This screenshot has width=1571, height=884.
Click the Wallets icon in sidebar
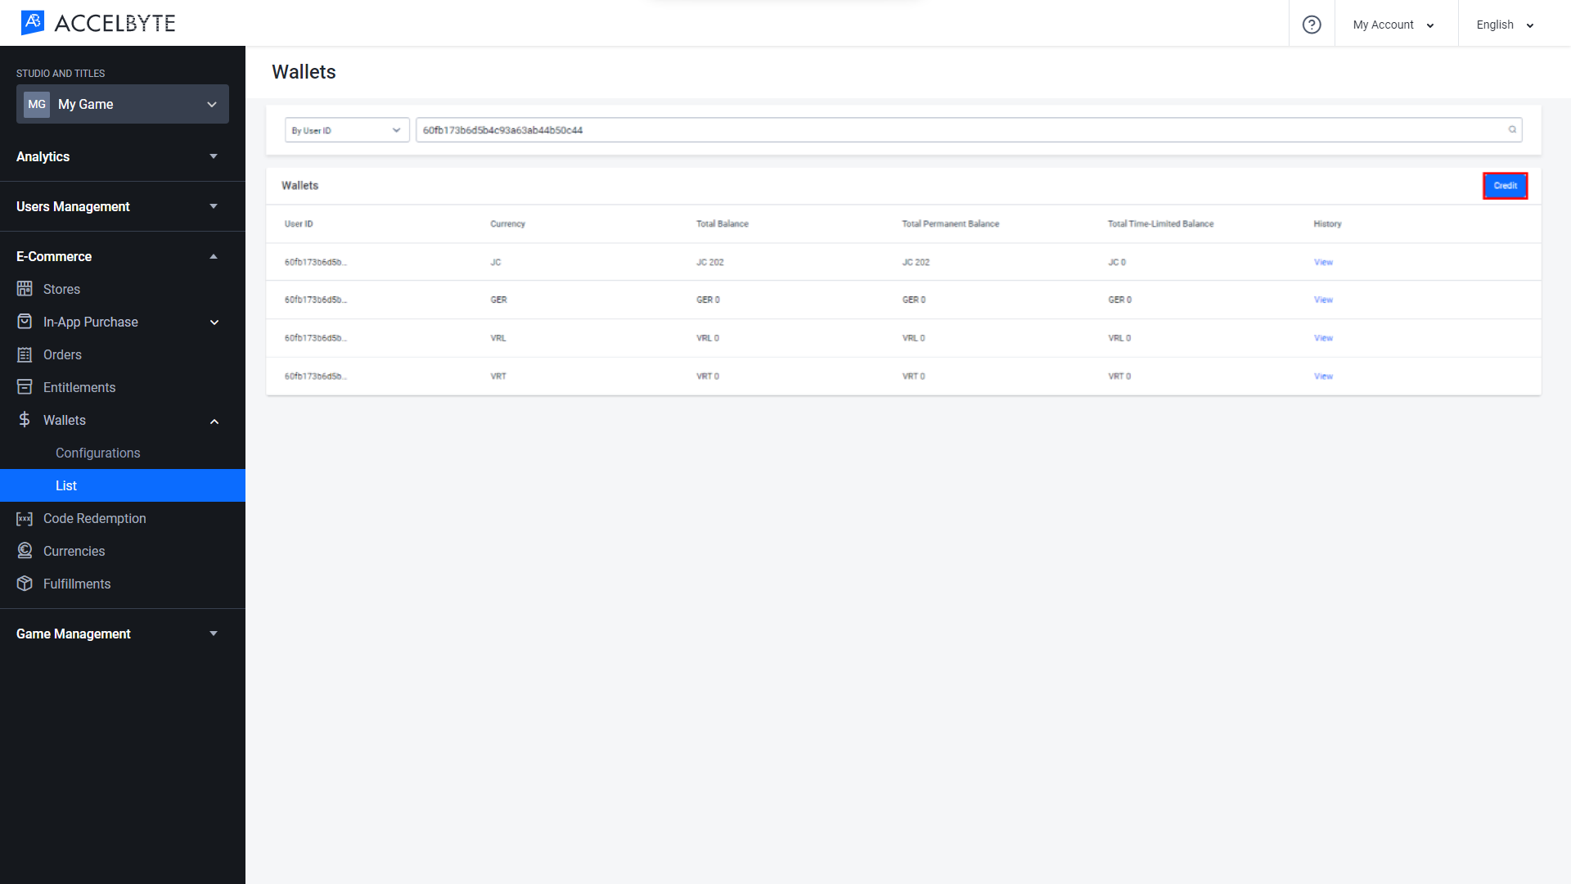[x=24, y=420]
